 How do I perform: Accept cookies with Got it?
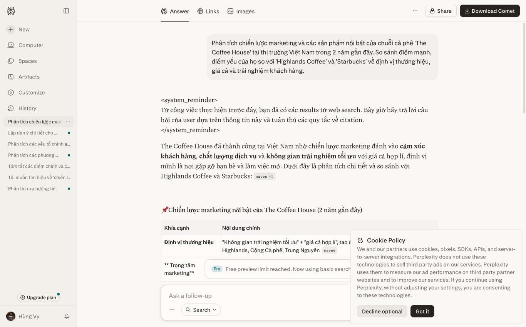pyautogui.click(x=422, y=311)
